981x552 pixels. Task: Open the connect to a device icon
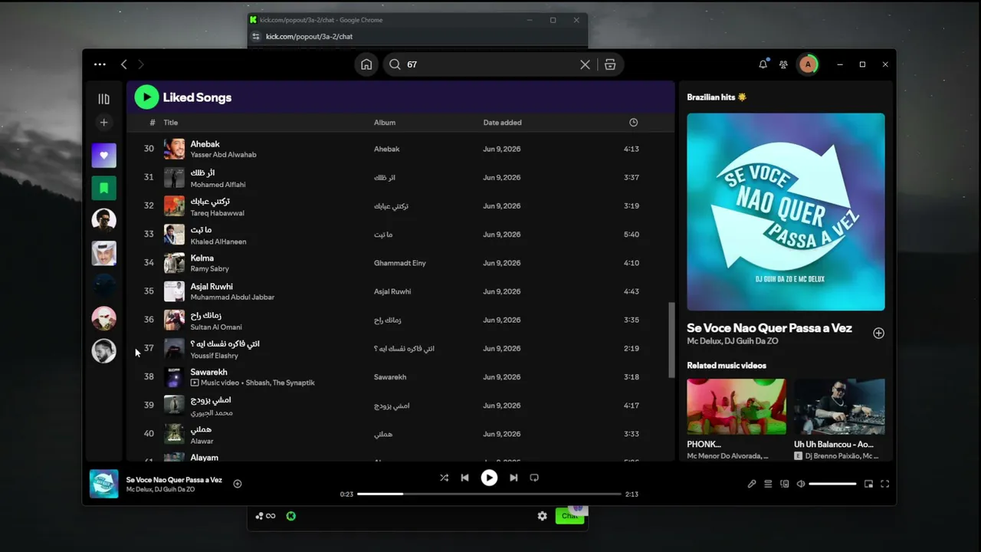(784, 484)
